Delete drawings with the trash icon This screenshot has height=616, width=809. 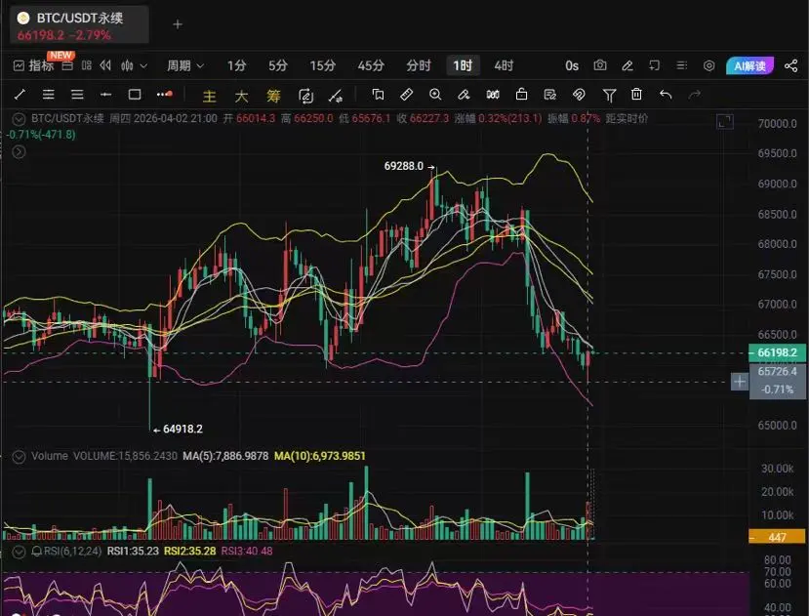tap(636, 95)
